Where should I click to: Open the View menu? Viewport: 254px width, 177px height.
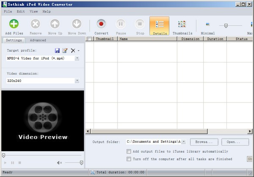tap(34, 11)
